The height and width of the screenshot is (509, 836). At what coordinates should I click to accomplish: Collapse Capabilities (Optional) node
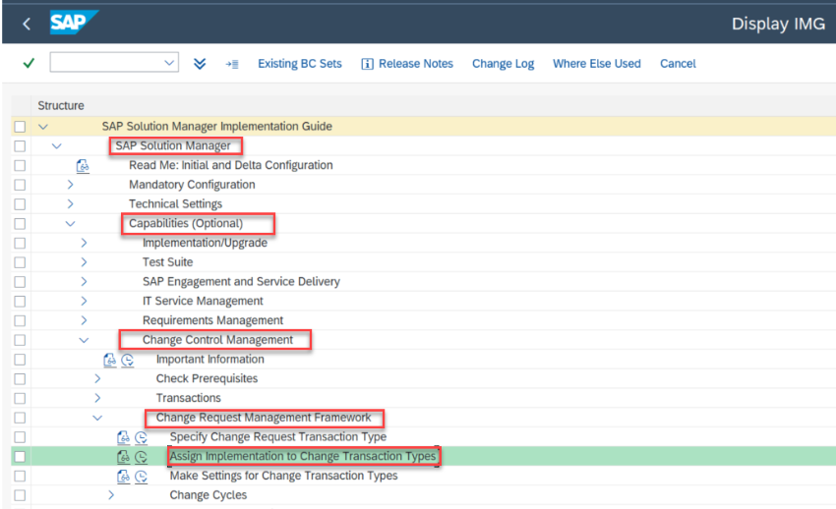[71, 224]
